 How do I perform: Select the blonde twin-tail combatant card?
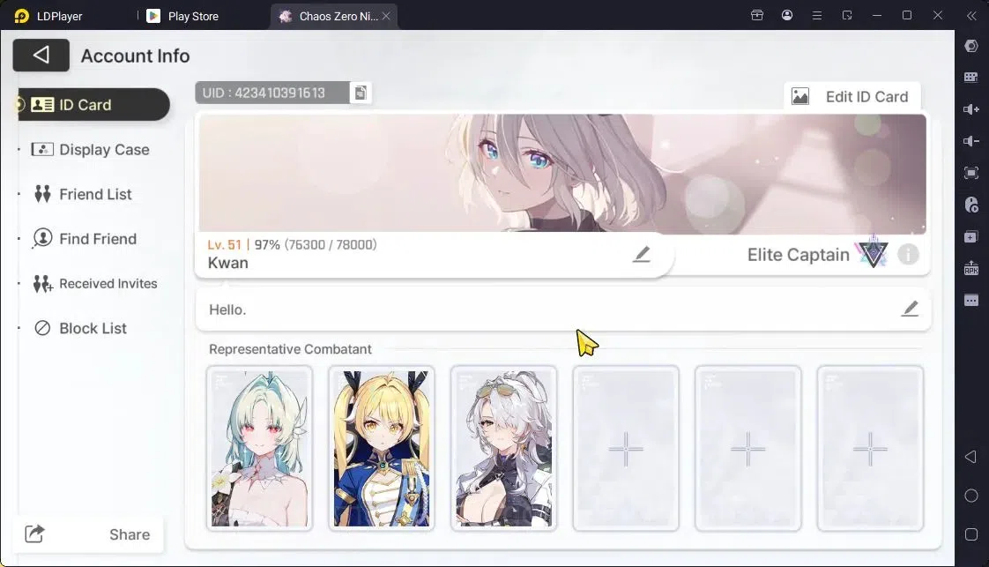click(381, 449)
